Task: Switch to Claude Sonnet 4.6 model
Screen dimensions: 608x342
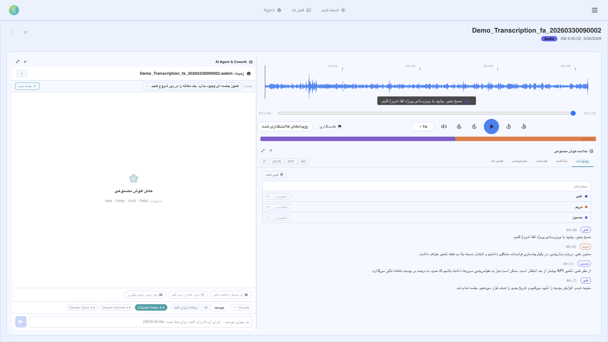Action: [116, 307]
